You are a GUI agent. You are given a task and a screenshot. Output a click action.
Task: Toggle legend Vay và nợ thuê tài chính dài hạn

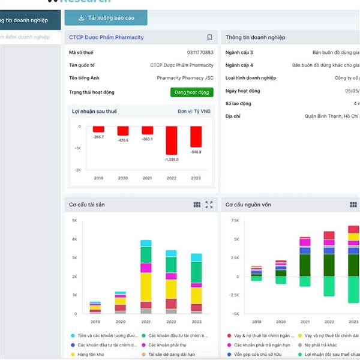(329, 335)
